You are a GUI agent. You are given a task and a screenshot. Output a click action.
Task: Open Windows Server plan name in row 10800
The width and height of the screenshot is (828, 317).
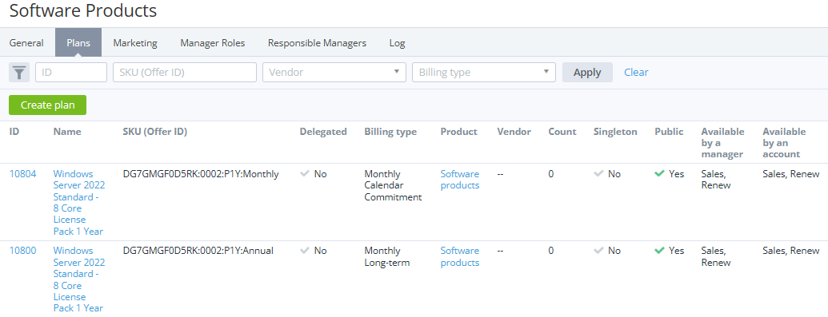78,279
